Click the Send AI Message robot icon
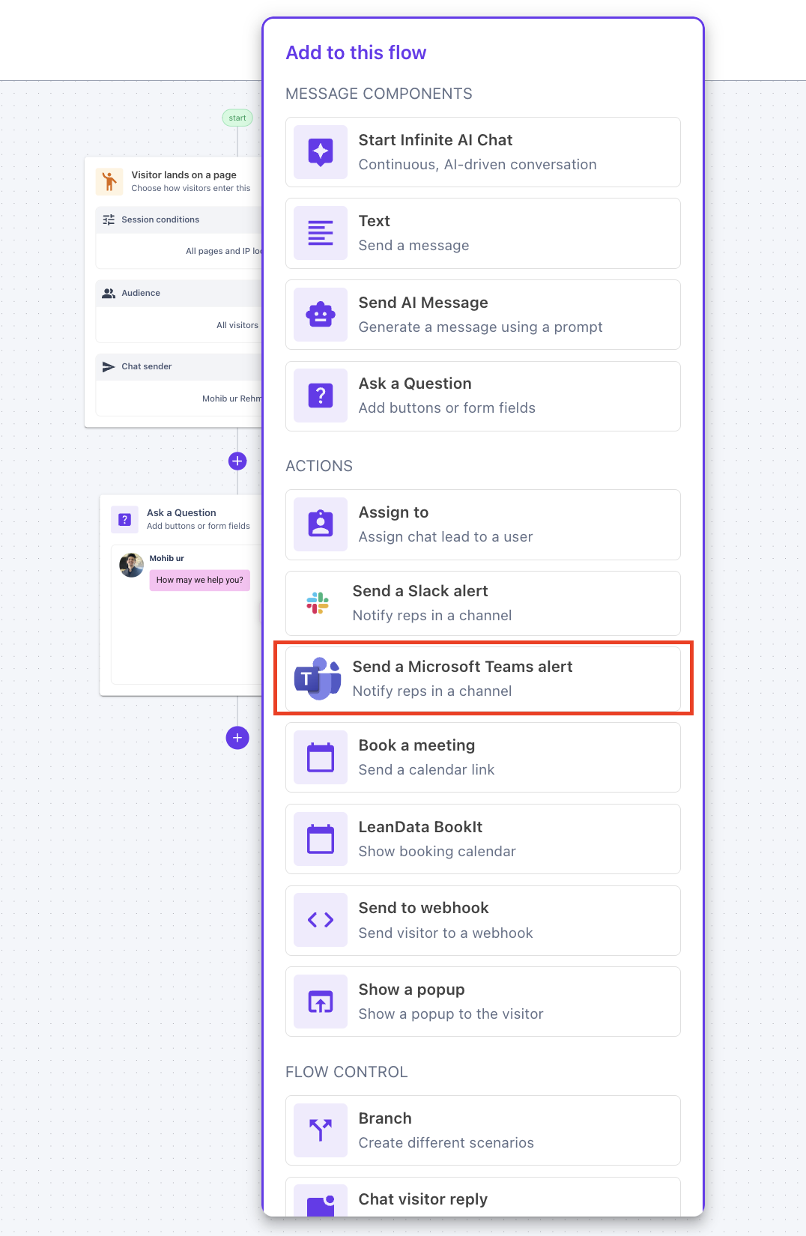806x1236 pixels. pyautogui.click(x=321, y=315)
